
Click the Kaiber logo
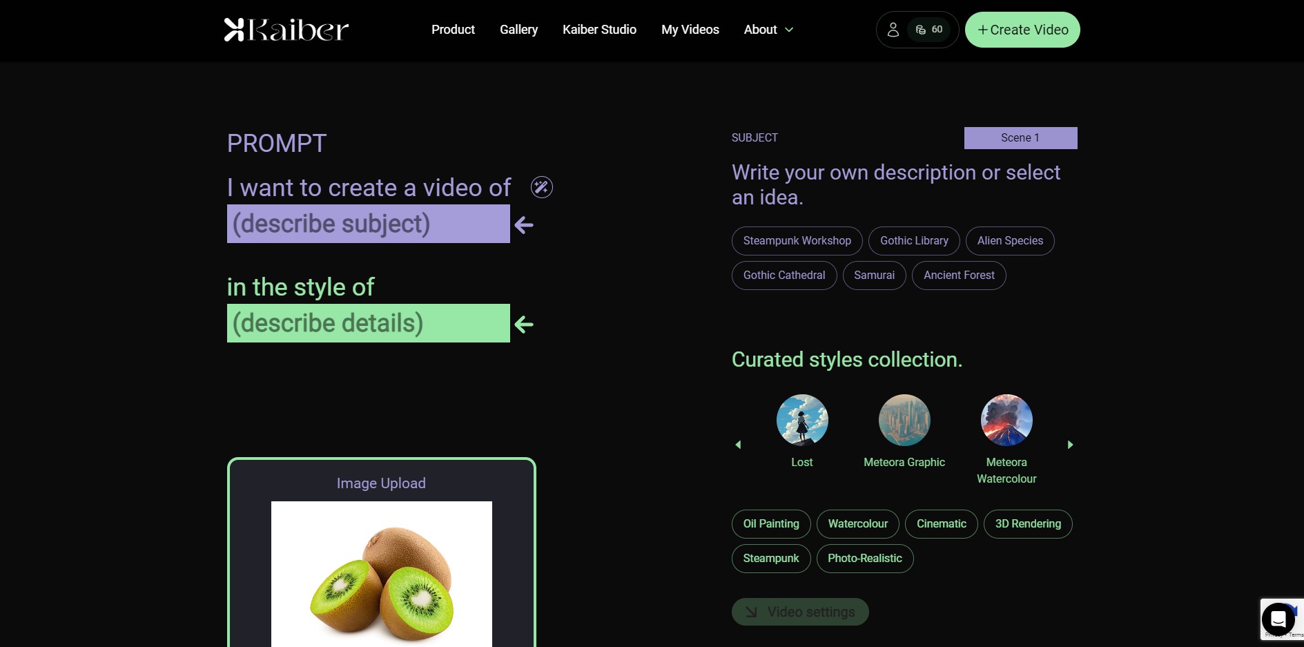(x=286, y=30)
